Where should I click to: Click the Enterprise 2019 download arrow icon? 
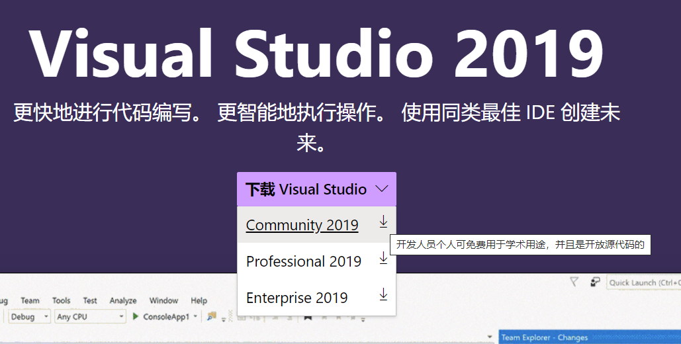(x=383, y=294)
